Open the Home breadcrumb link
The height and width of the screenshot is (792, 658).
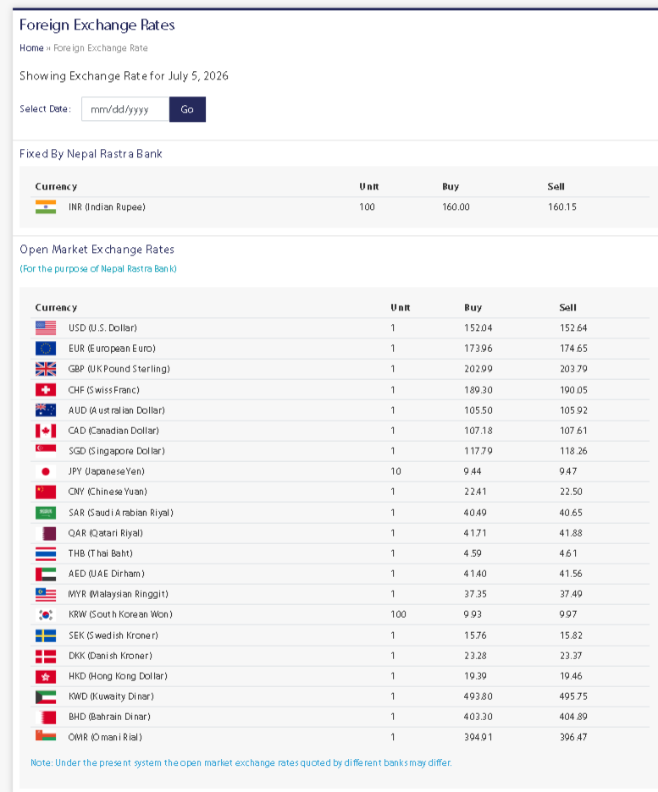[31, 48]
